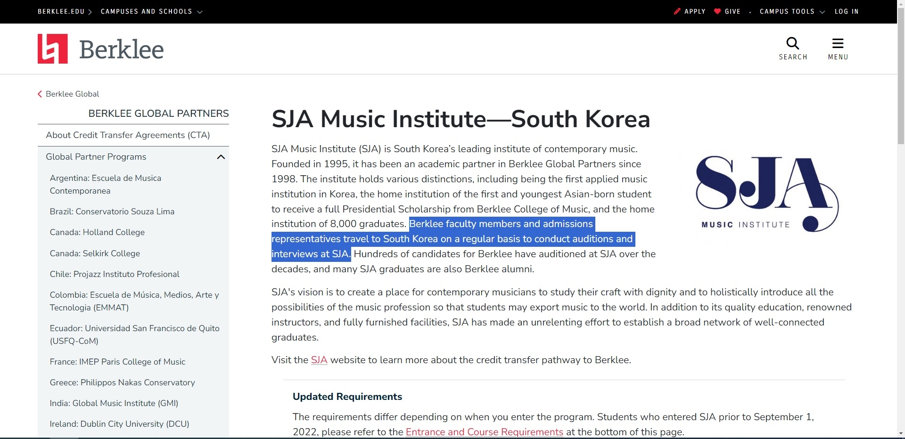Open the search magnifier icon
The image size is (905, 439).
(793, 43)
